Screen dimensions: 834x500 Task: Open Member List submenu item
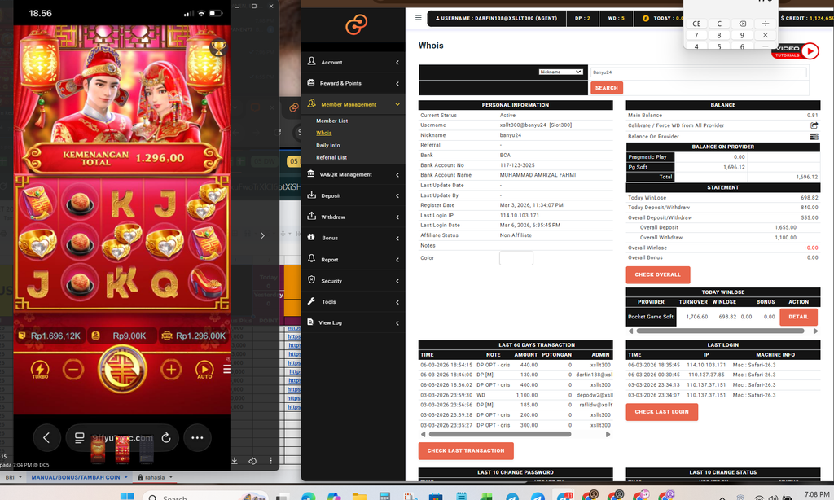[332, 121]
